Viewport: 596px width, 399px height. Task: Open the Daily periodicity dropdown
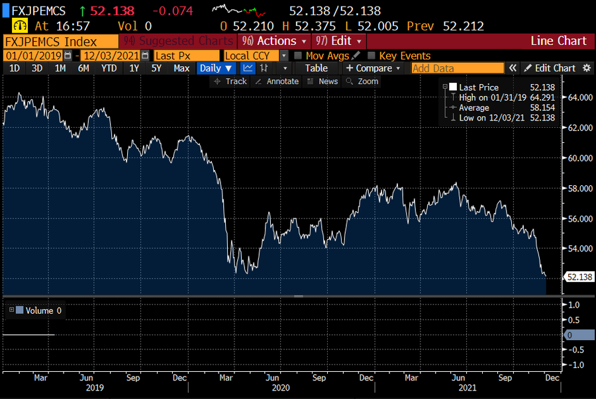pyautogui.click(x=217, y=68)
